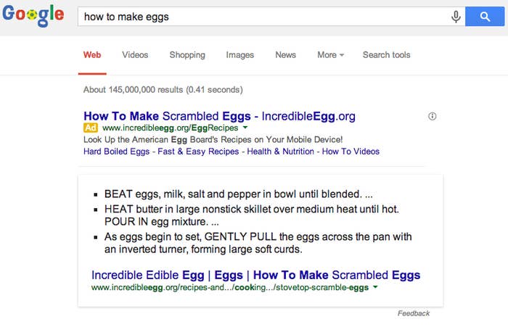The width and height of the screenshot is (508, 327).
Task: Select the Web tab
Action: click(92, 55)
